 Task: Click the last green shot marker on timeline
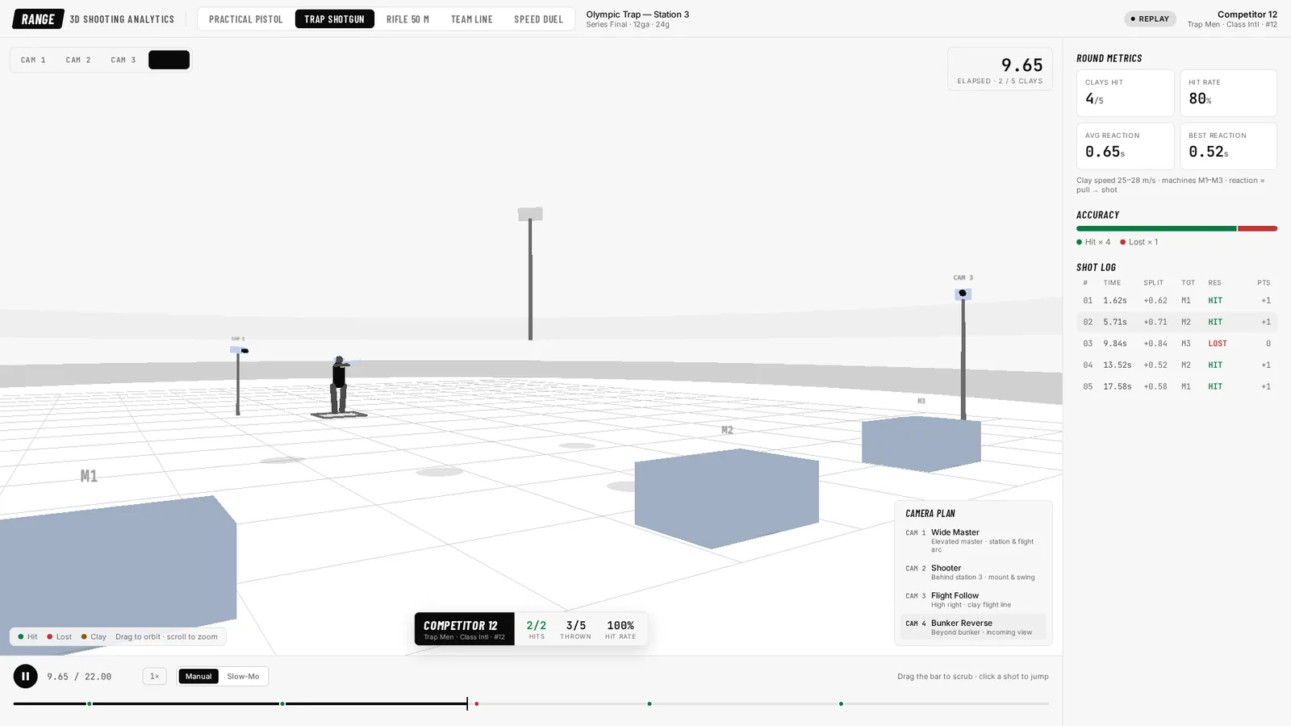click(841, 704)
